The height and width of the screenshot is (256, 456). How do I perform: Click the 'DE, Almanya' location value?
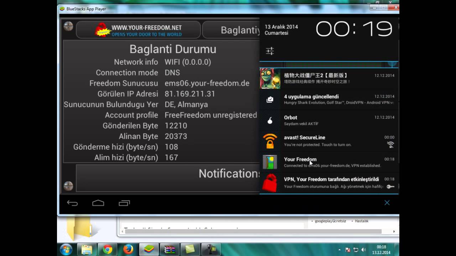pyautogui.click(x=186, y=105)
